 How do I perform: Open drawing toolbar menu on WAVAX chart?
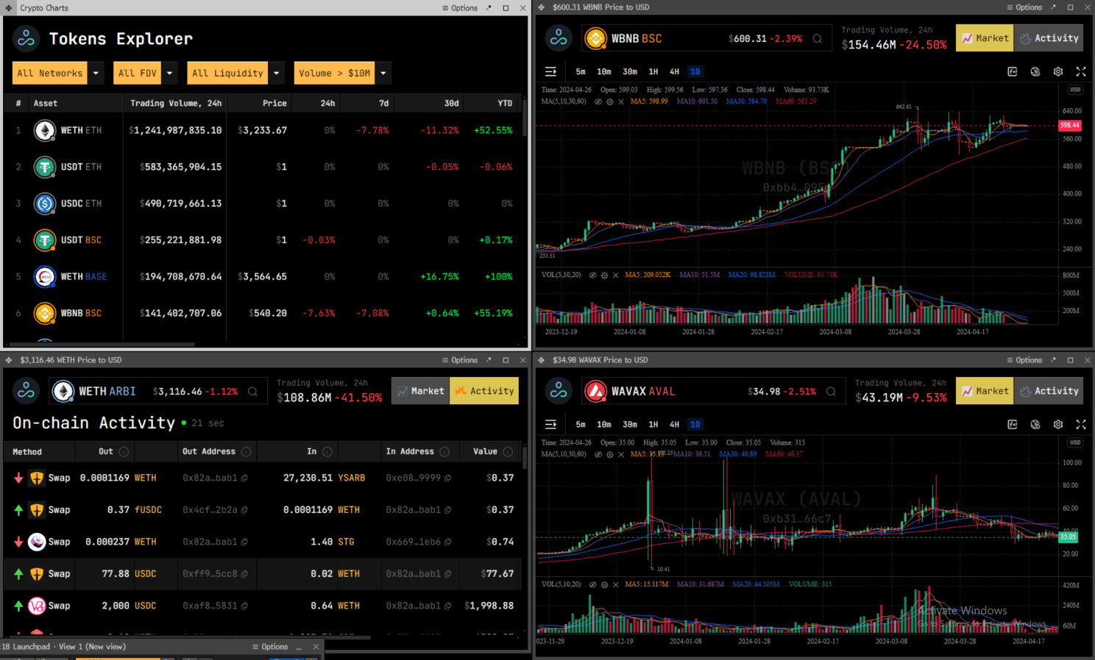[550, 425]
